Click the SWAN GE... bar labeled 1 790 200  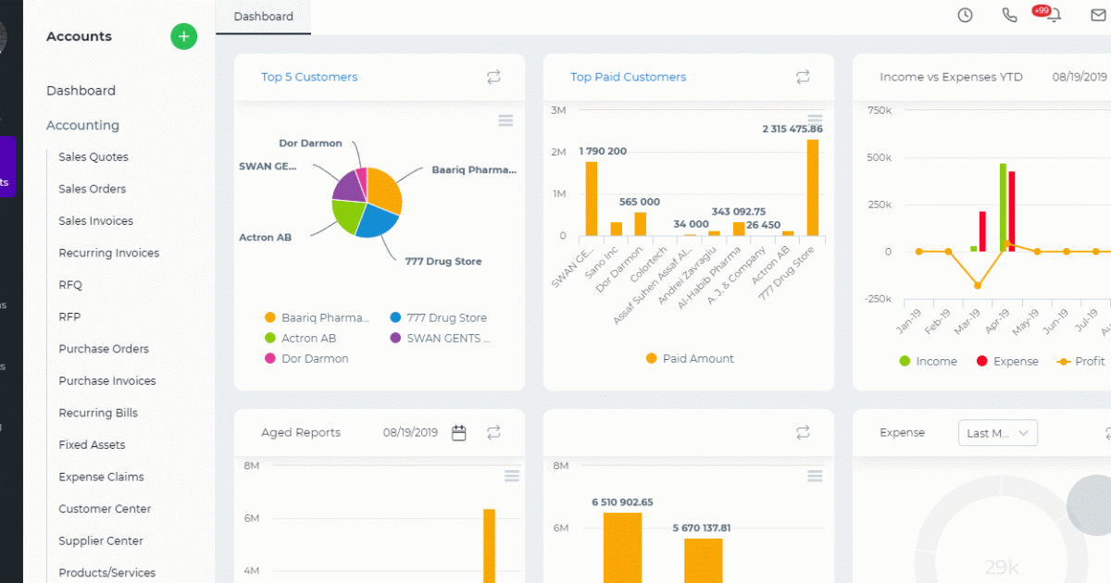[591, 199]
